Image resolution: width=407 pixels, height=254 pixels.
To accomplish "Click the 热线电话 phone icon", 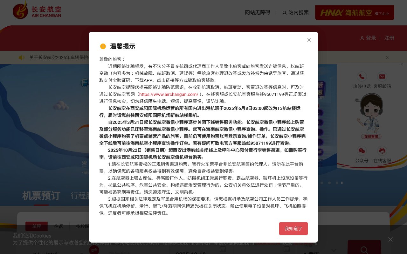I will [x=362, y=77].
